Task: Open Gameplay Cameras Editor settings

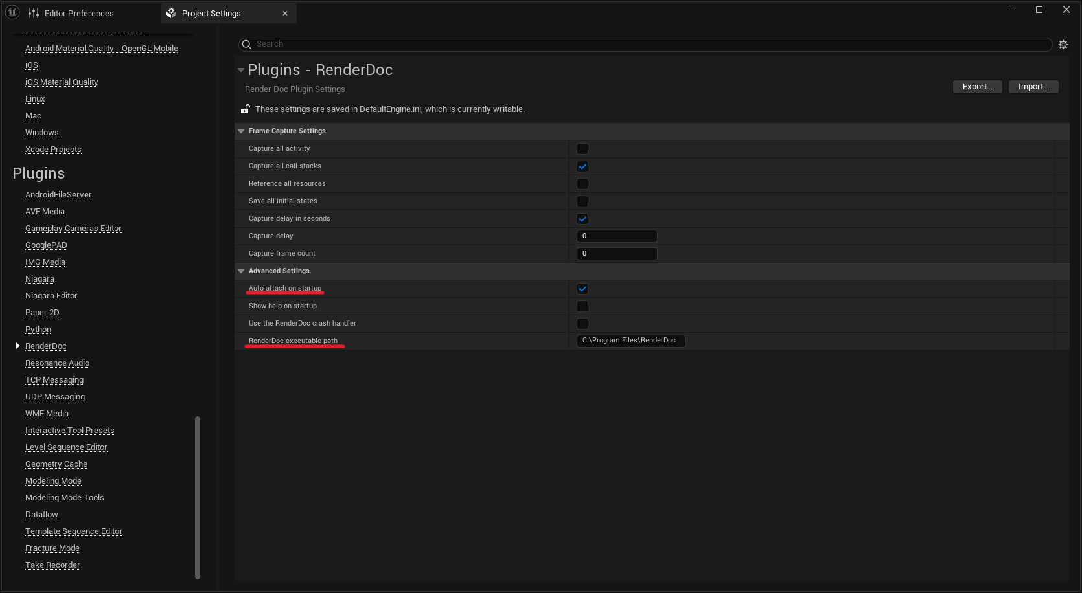Action: (73, 229)
